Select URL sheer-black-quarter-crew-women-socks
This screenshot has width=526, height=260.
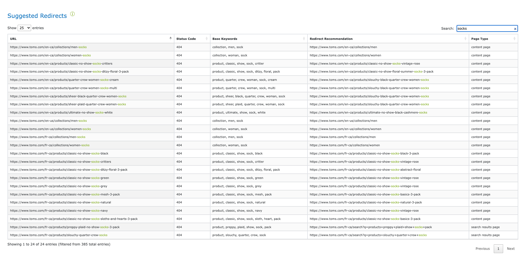click(68, 96)
